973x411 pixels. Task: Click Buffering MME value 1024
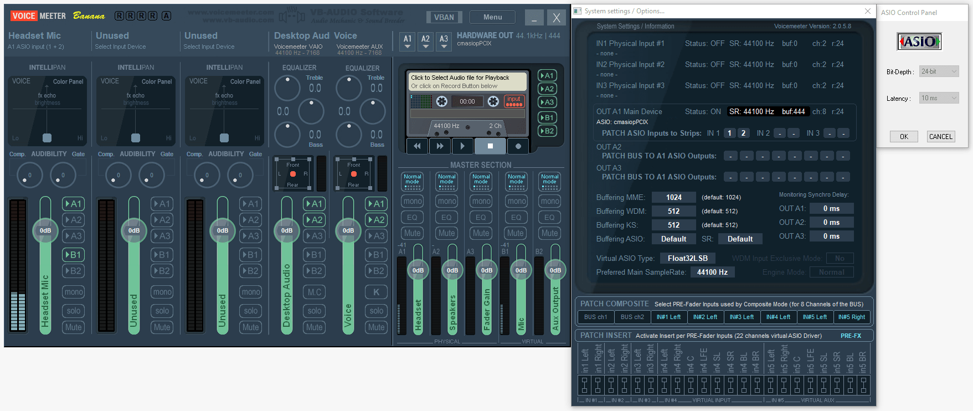(x=673, y=197)
